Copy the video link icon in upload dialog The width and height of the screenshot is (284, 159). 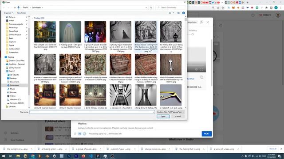click(202, 77)
